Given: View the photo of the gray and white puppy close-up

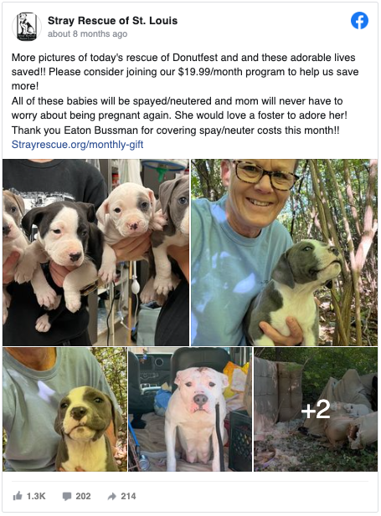Looking at the screenshot, I should coord(65,410).
